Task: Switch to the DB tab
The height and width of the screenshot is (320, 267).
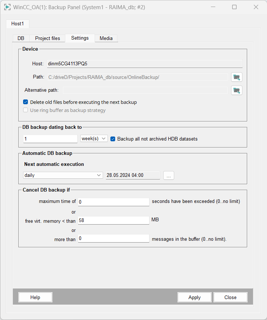Action: [21, 38]
